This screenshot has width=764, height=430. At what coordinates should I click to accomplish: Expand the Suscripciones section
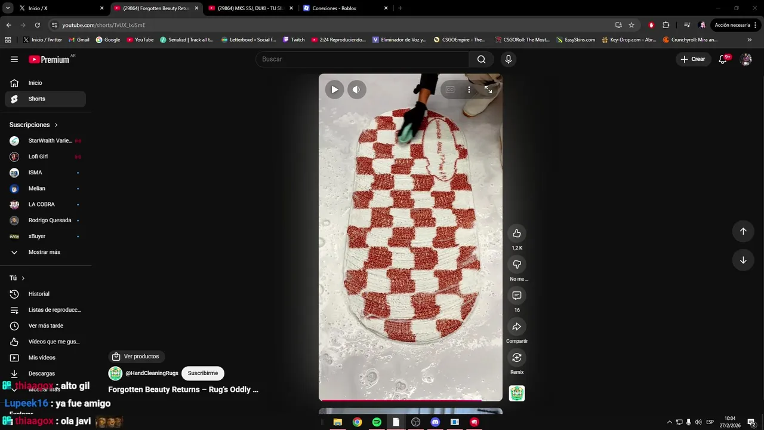(x=34, y=125)
